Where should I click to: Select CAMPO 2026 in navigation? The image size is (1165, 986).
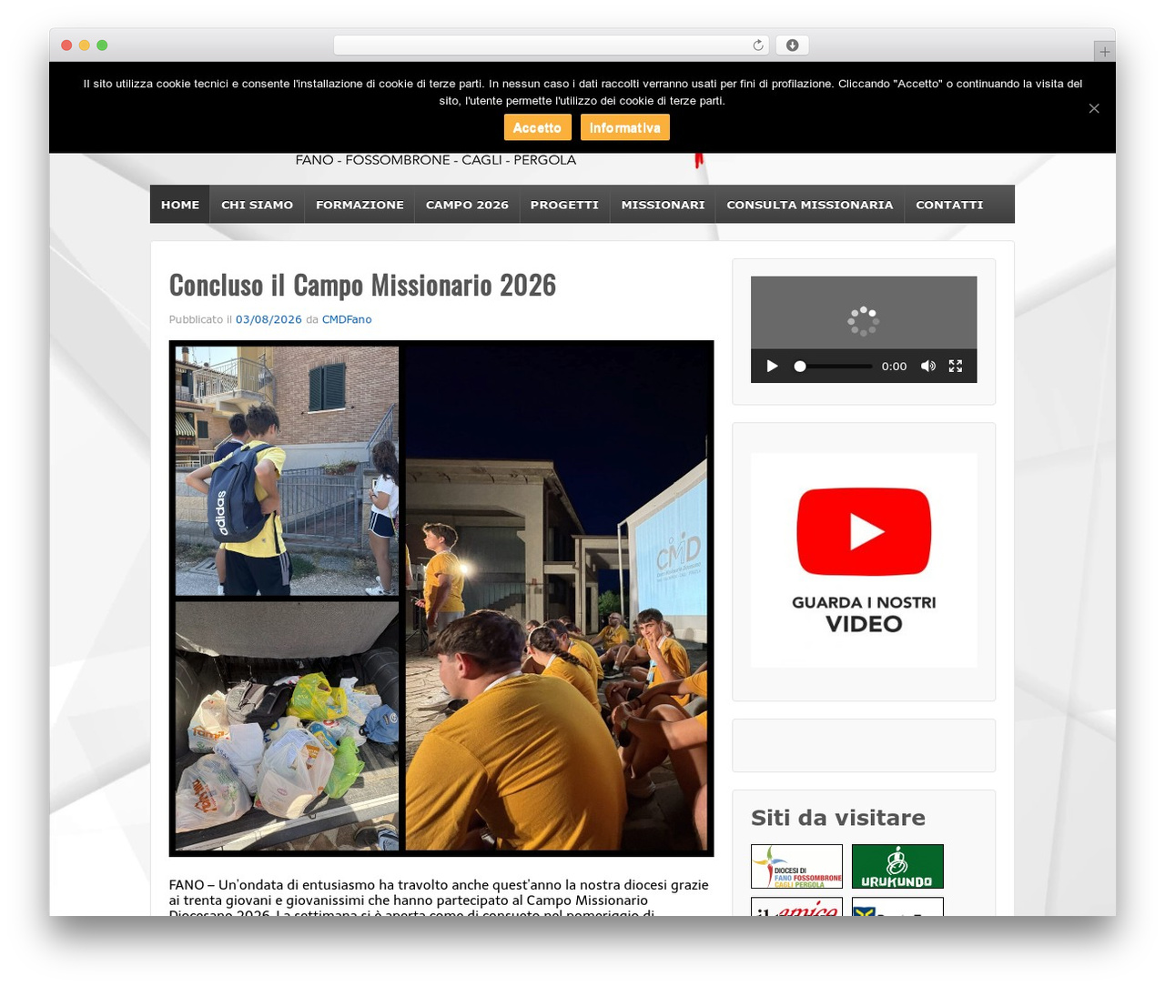point(467,205)
